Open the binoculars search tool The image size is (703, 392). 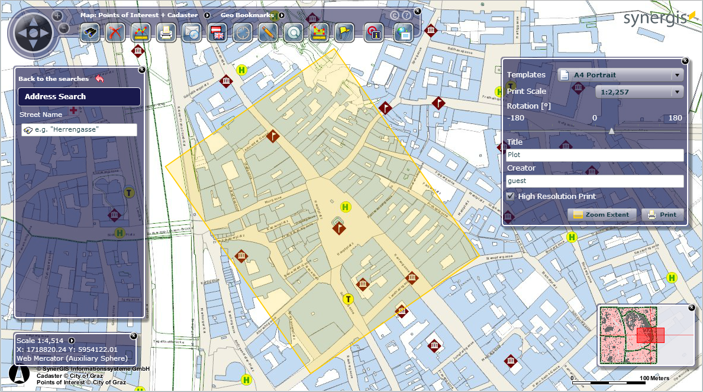[91, 33]
